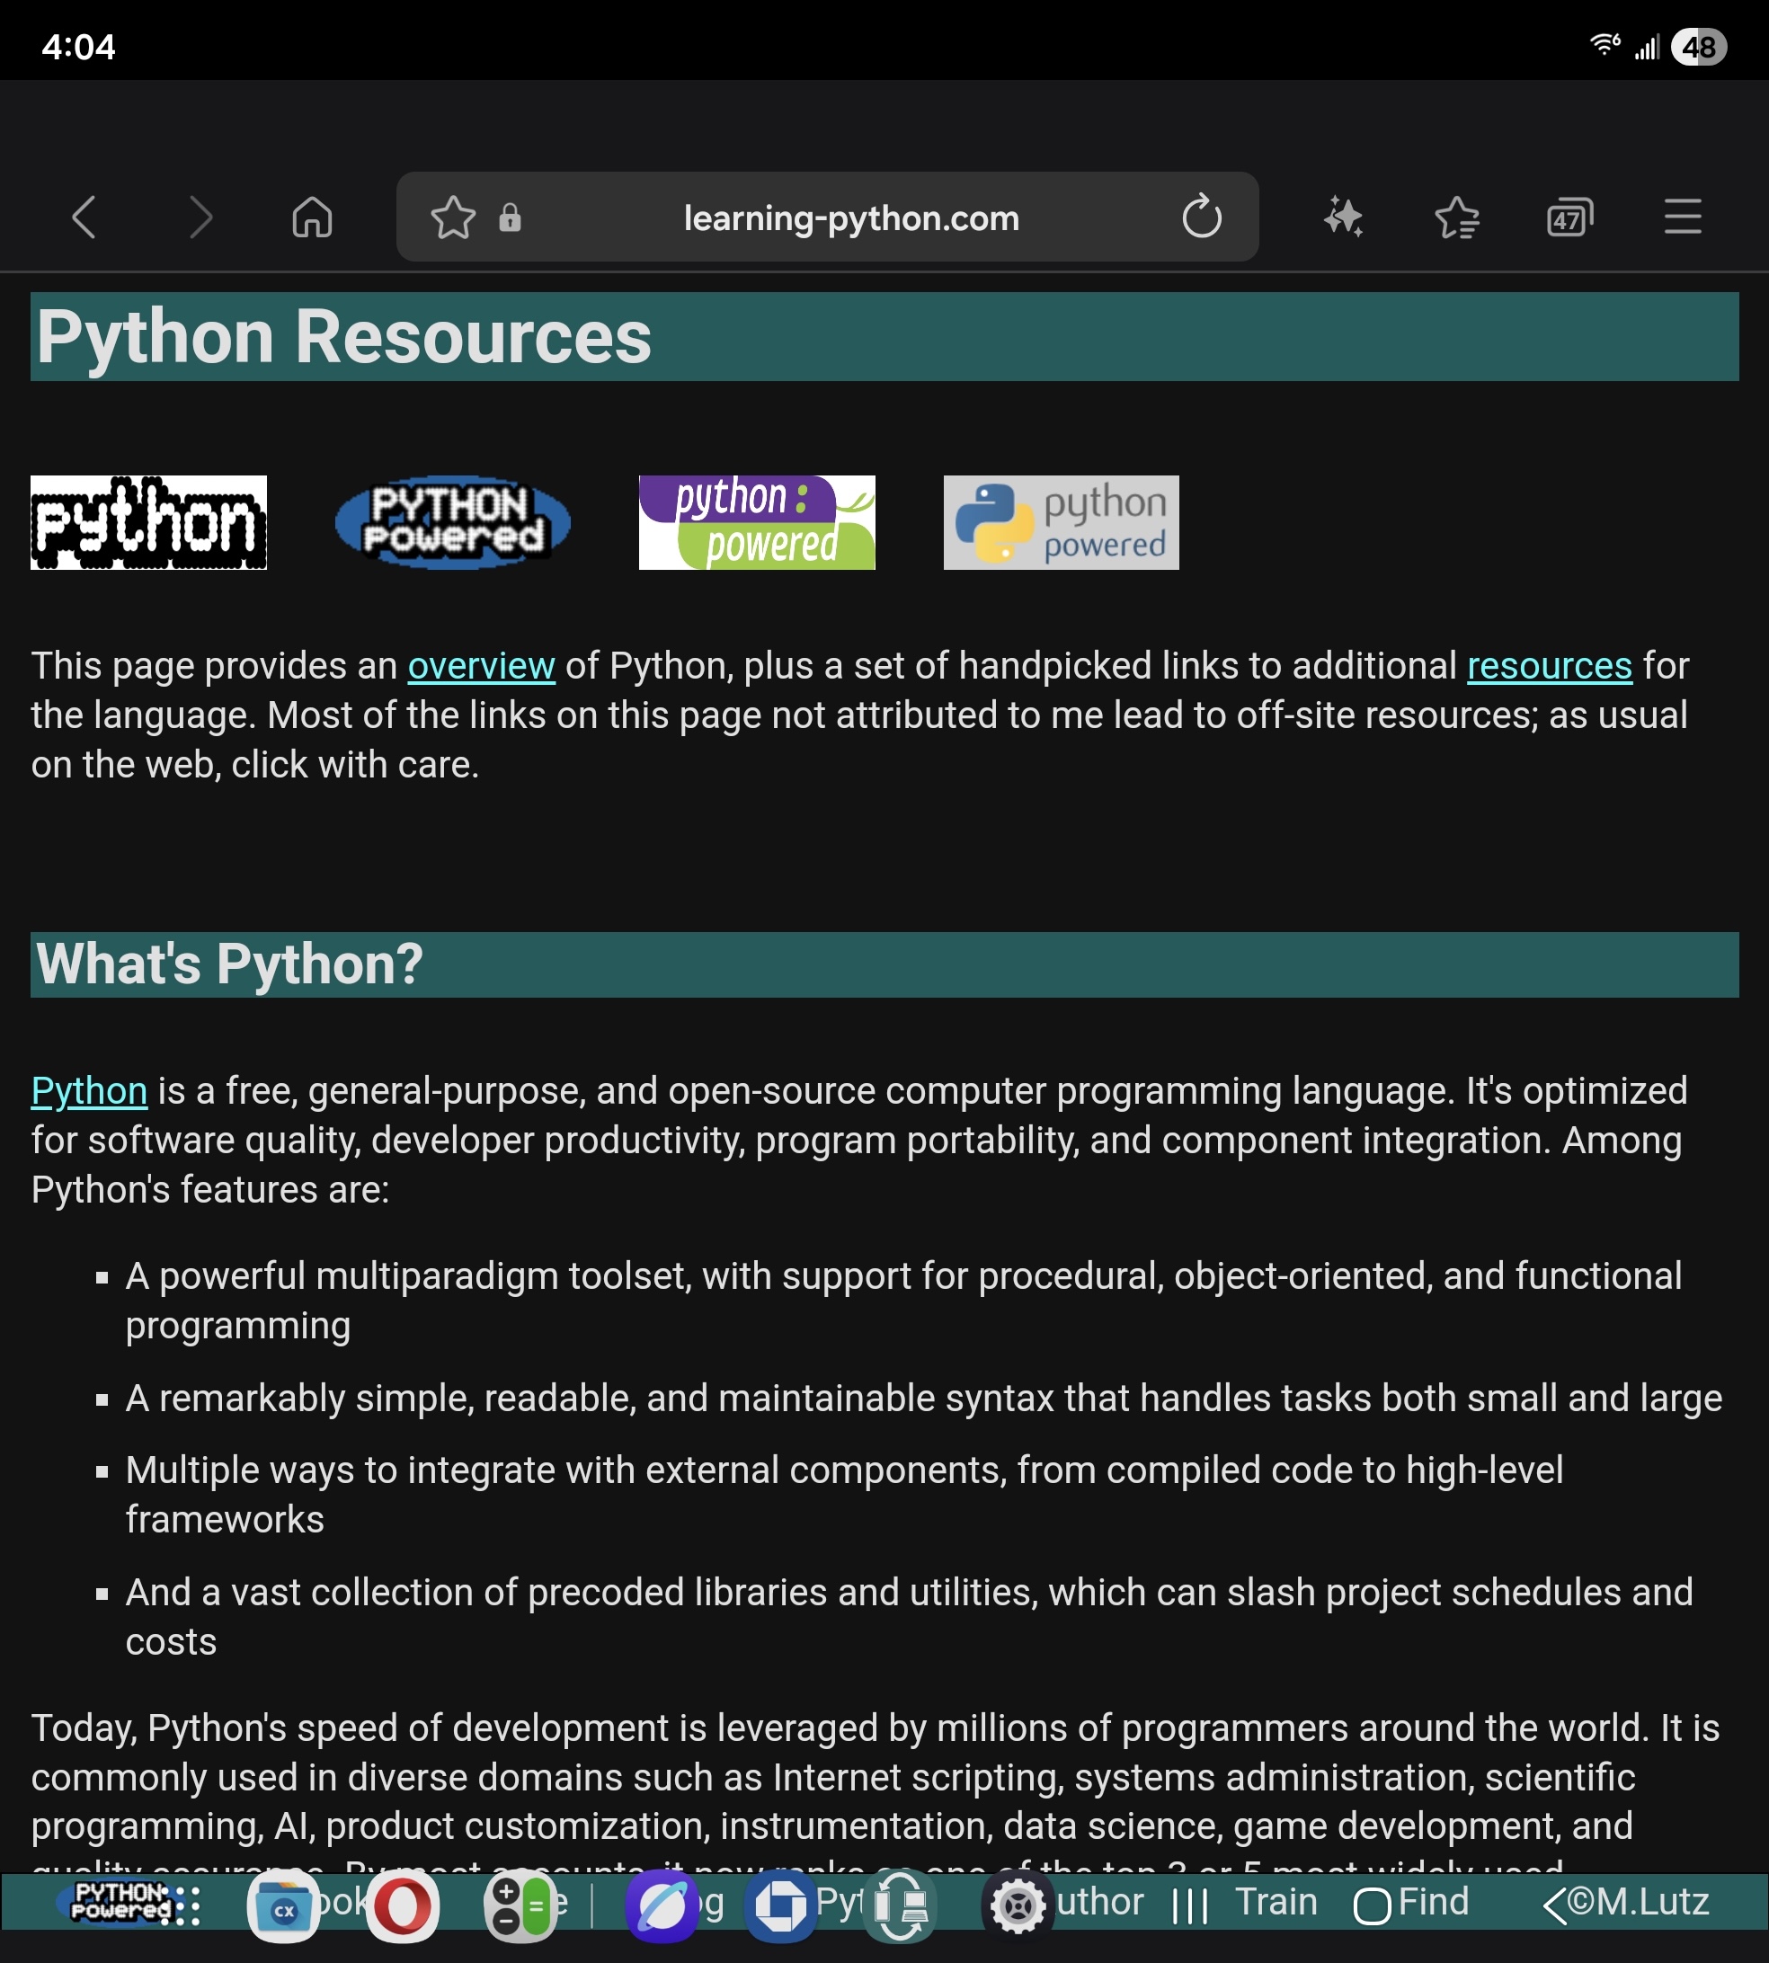This screenshot has width=1769, height=1963.
Task: Open the settings gear app in dock
Action: pos(1017,1906)
